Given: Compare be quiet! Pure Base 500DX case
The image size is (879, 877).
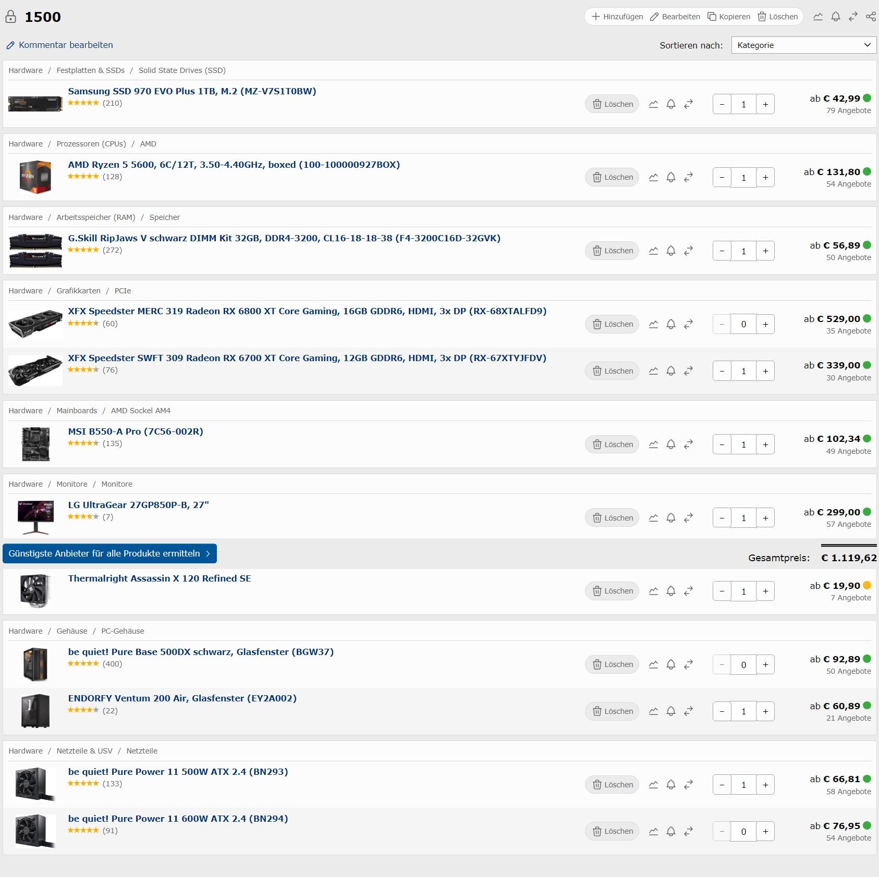Looking at the screenshot, I should (x=688, y=665).
